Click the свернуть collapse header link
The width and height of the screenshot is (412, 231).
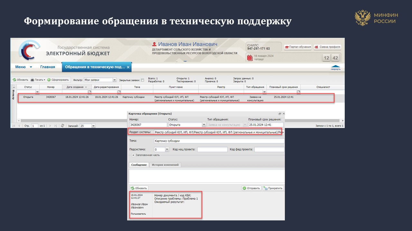[x=336, y=68]
